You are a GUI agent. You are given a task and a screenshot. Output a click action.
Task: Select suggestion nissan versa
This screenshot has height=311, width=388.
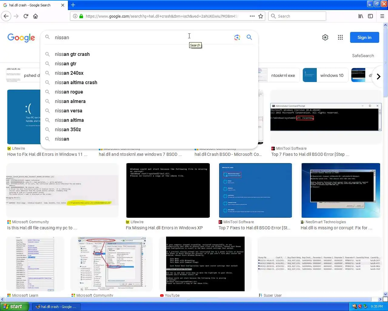pyautogui.click(x=149, y=111)
